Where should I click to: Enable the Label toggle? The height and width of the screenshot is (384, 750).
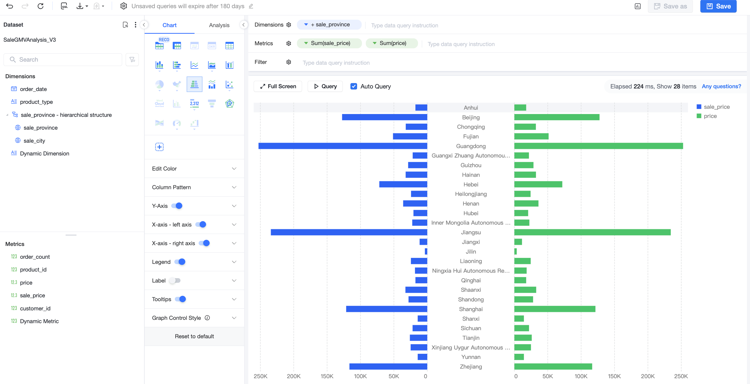point(175,280)
